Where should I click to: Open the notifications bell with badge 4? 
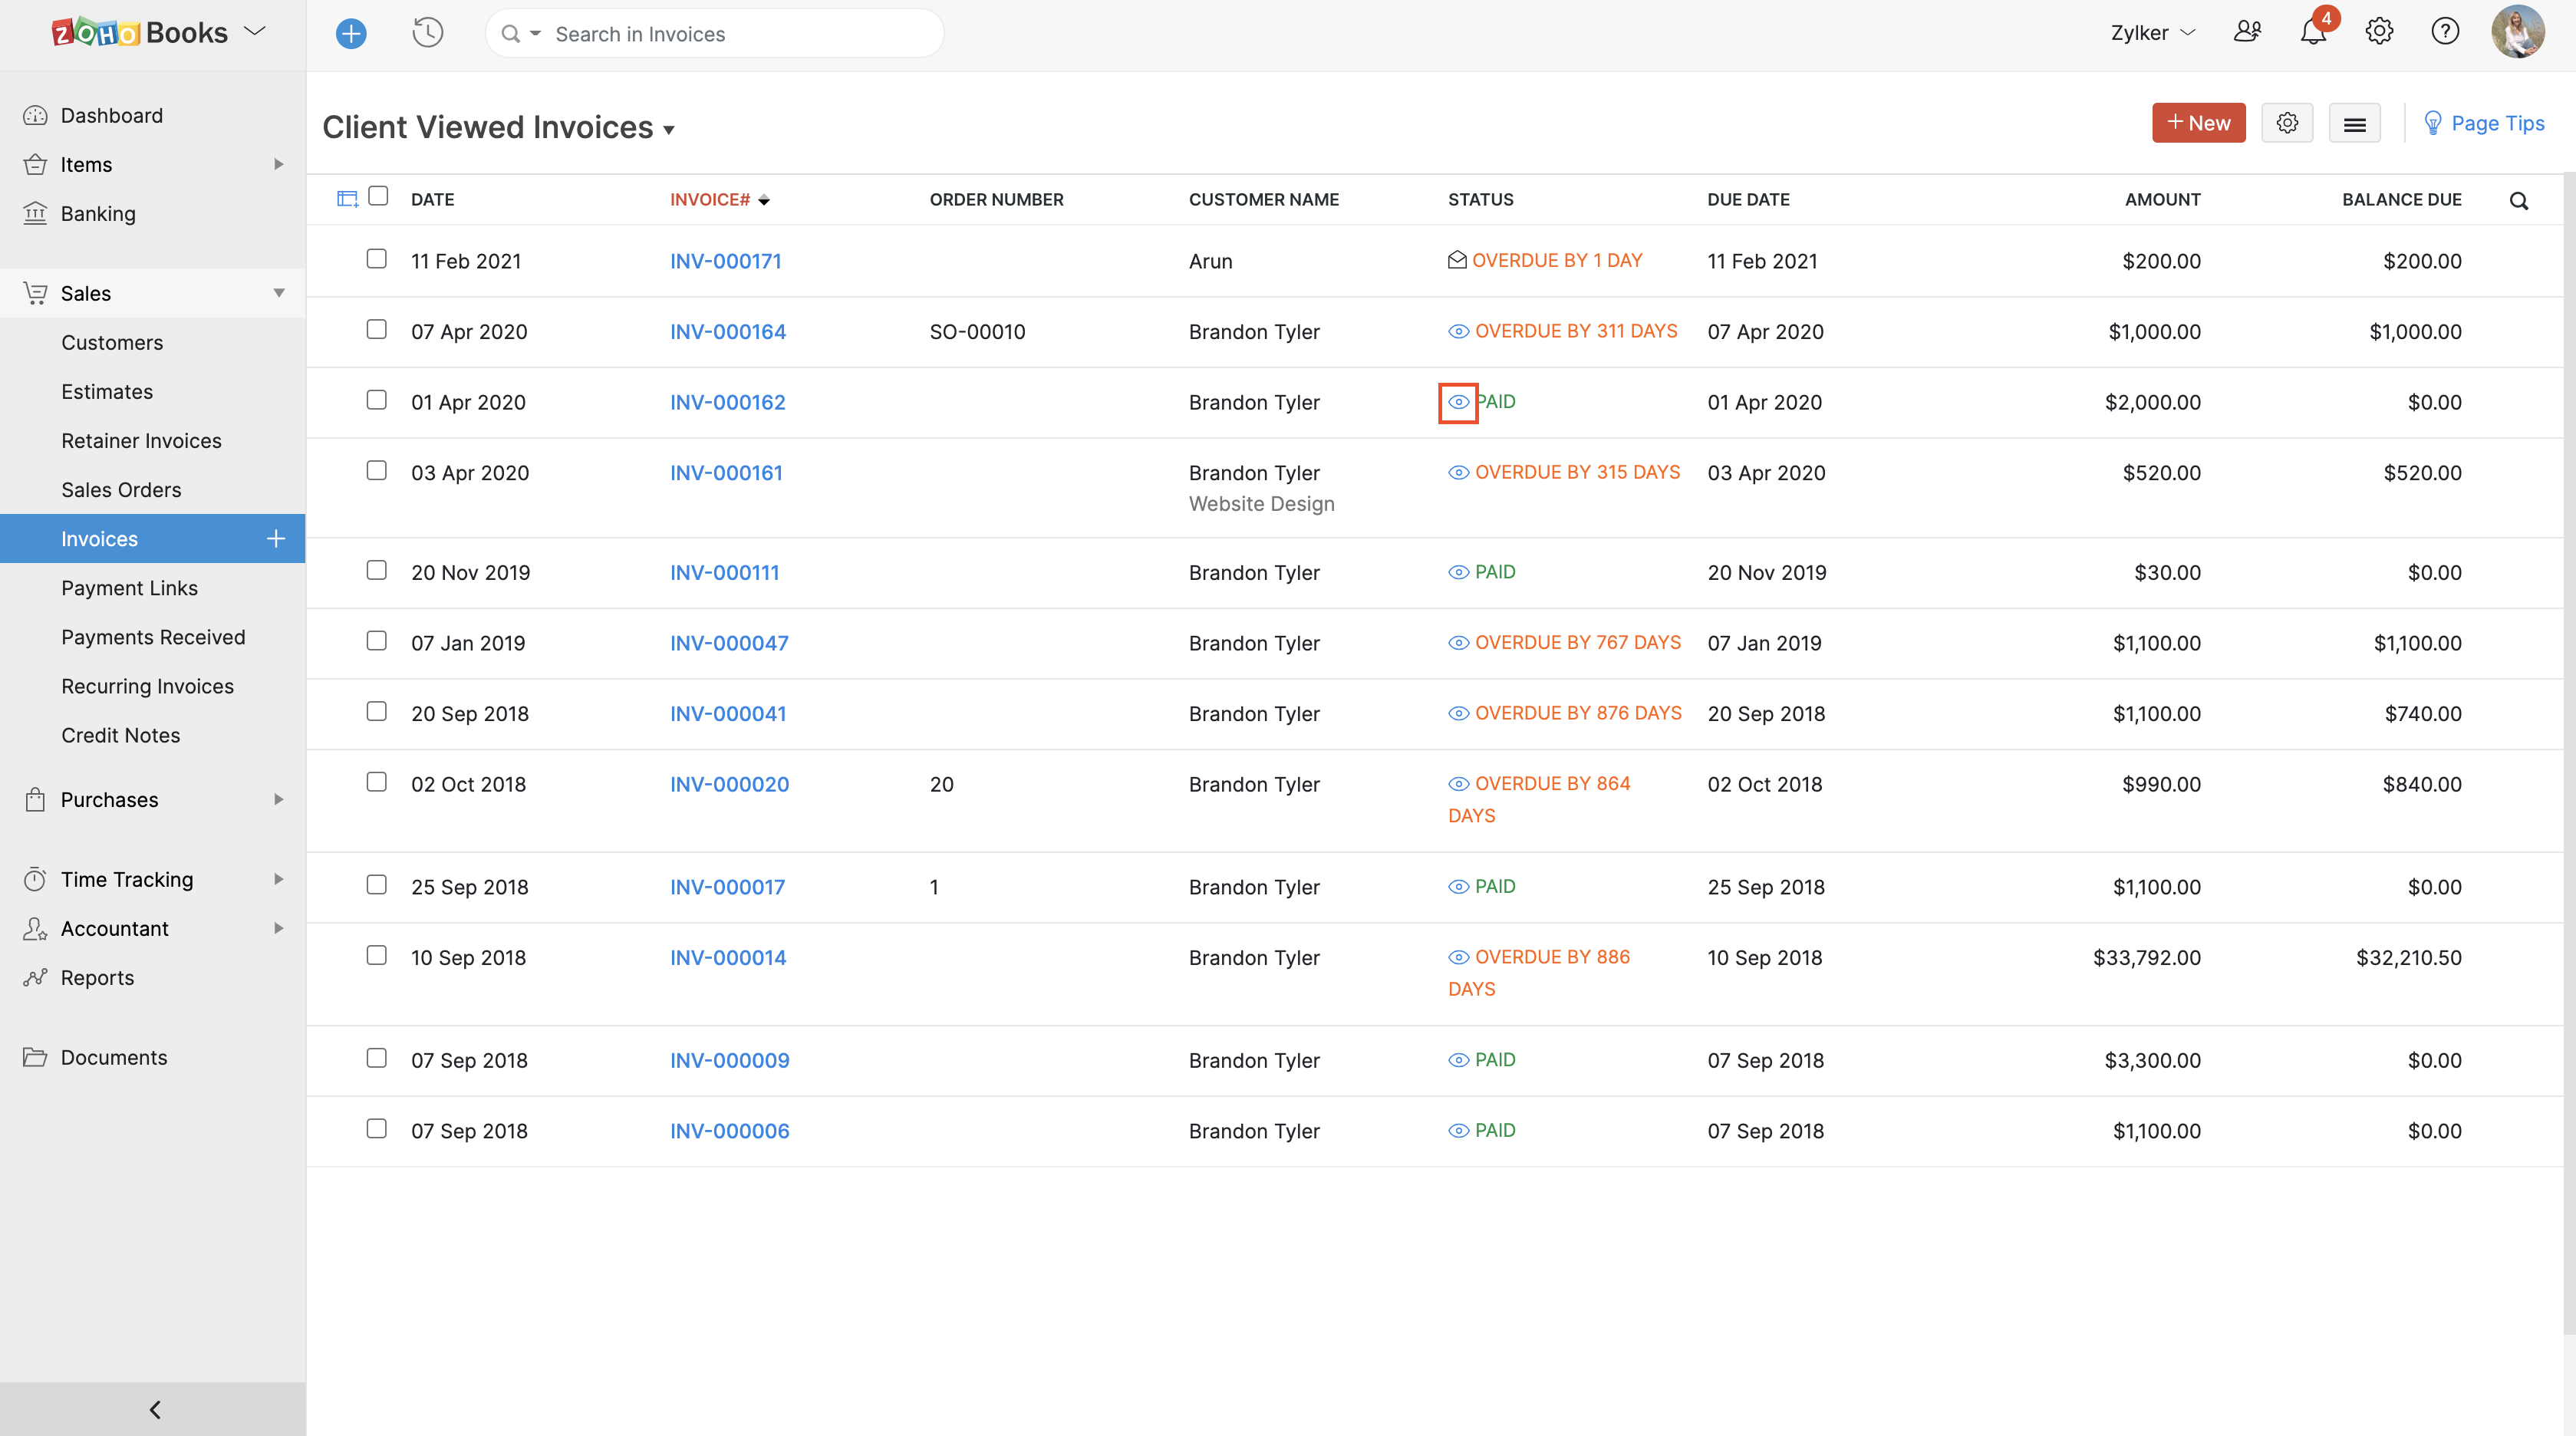pyautogui.click(x=2313, y=32)
